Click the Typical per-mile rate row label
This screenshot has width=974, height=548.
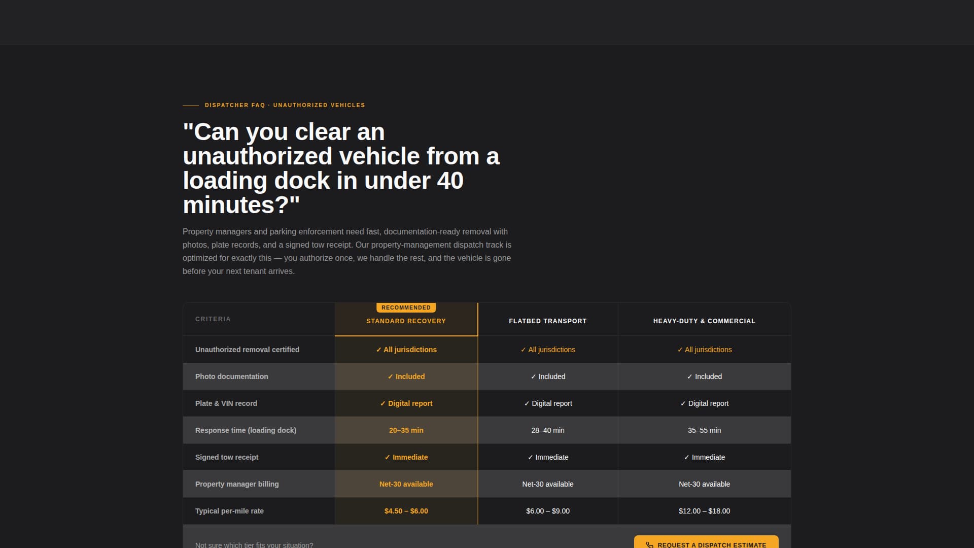[229, 511]
